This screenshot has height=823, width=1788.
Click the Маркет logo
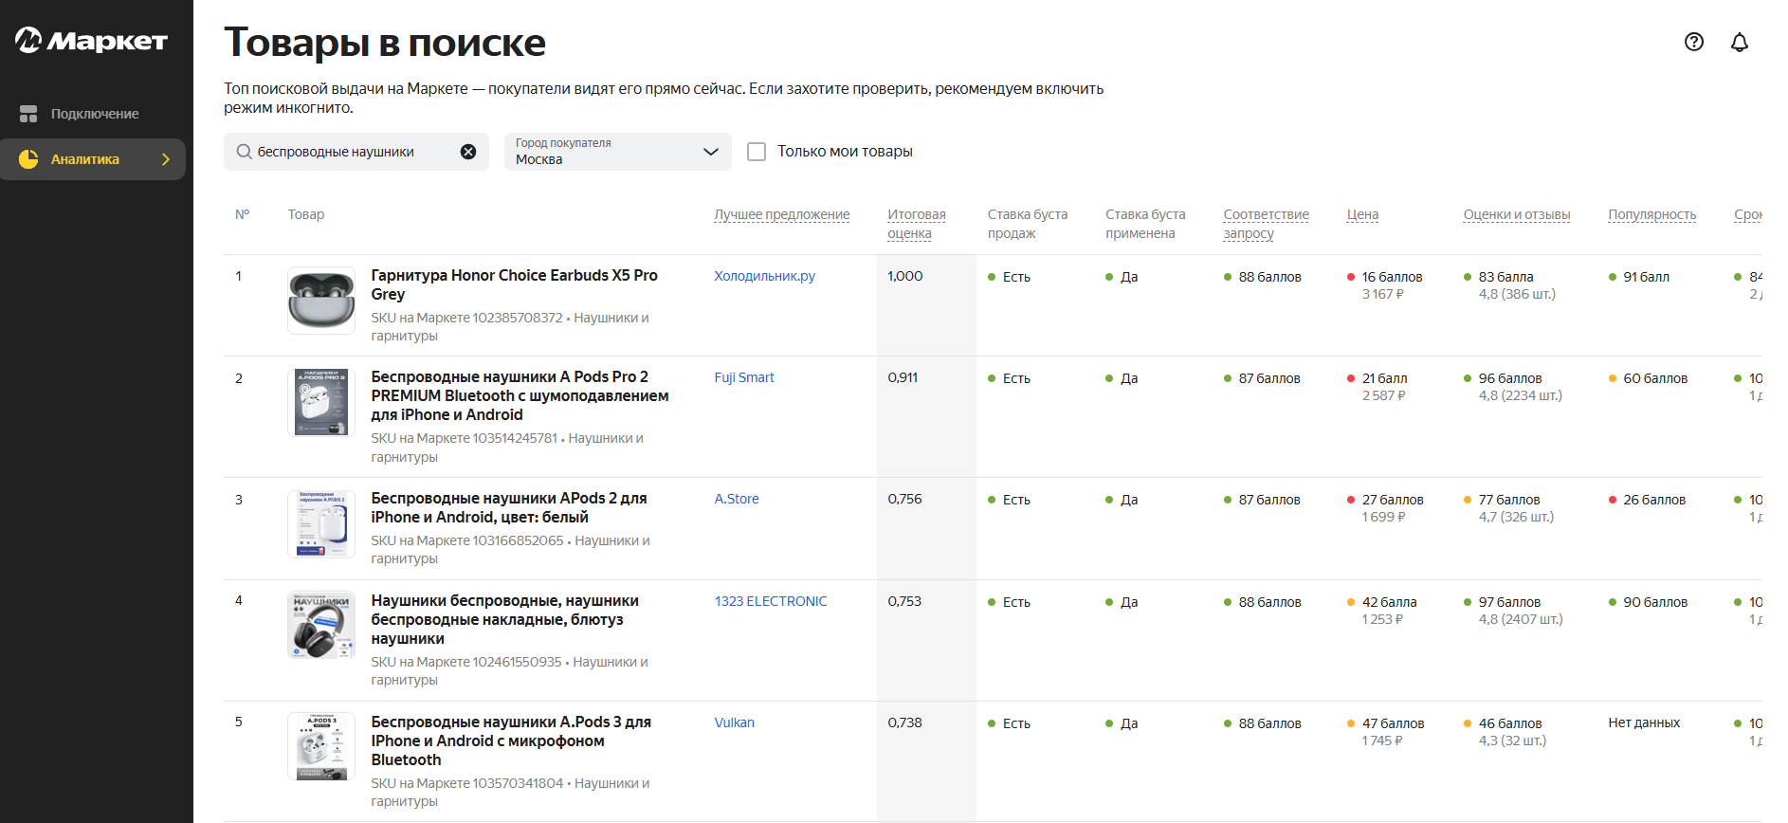click(91, 41)
